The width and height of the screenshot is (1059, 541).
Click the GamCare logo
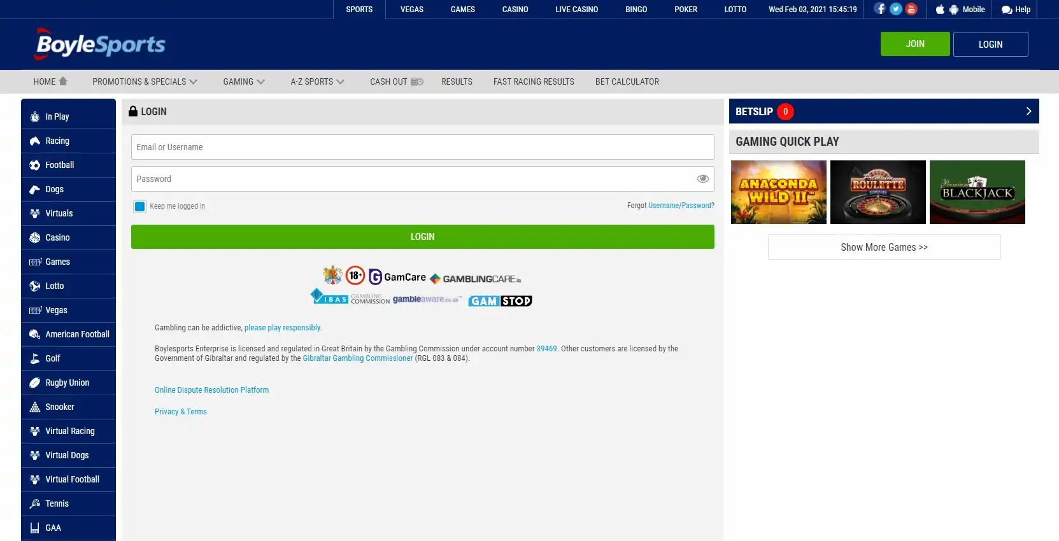pos(397,277)
